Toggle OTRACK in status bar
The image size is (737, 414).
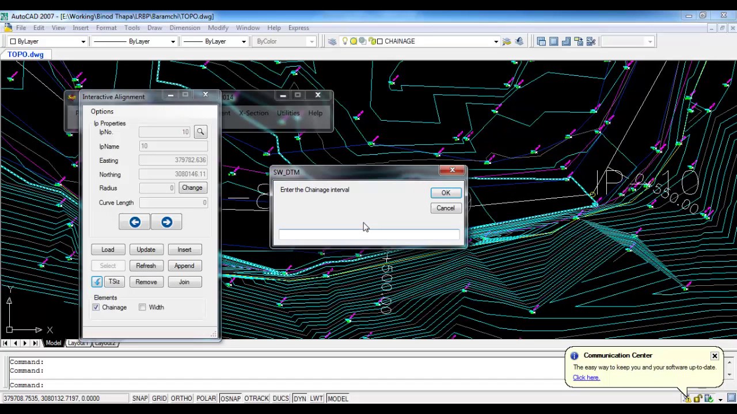pos(257,398)
